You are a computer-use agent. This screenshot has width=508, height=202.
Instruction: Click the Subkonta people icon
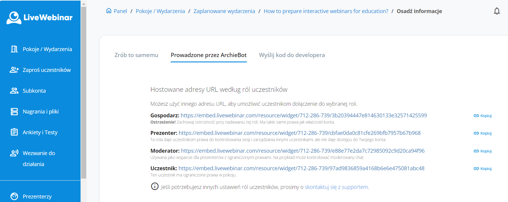tap(14, 91)
